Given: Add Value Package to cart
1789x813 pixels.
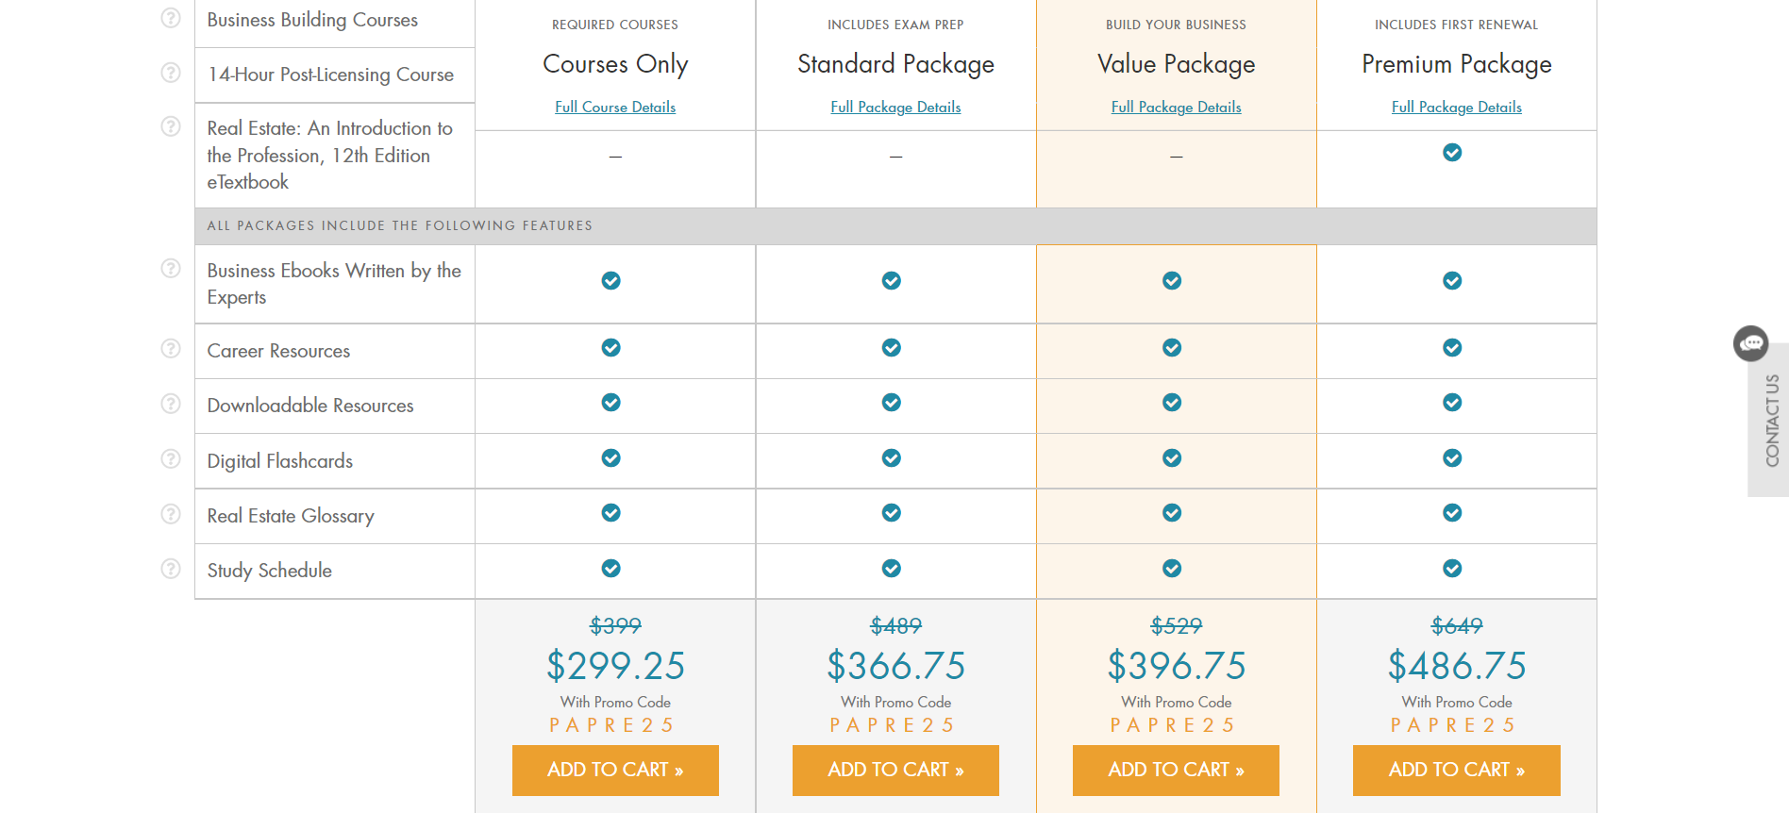Looking at the screenshot, I should [x=1176, y=771].
